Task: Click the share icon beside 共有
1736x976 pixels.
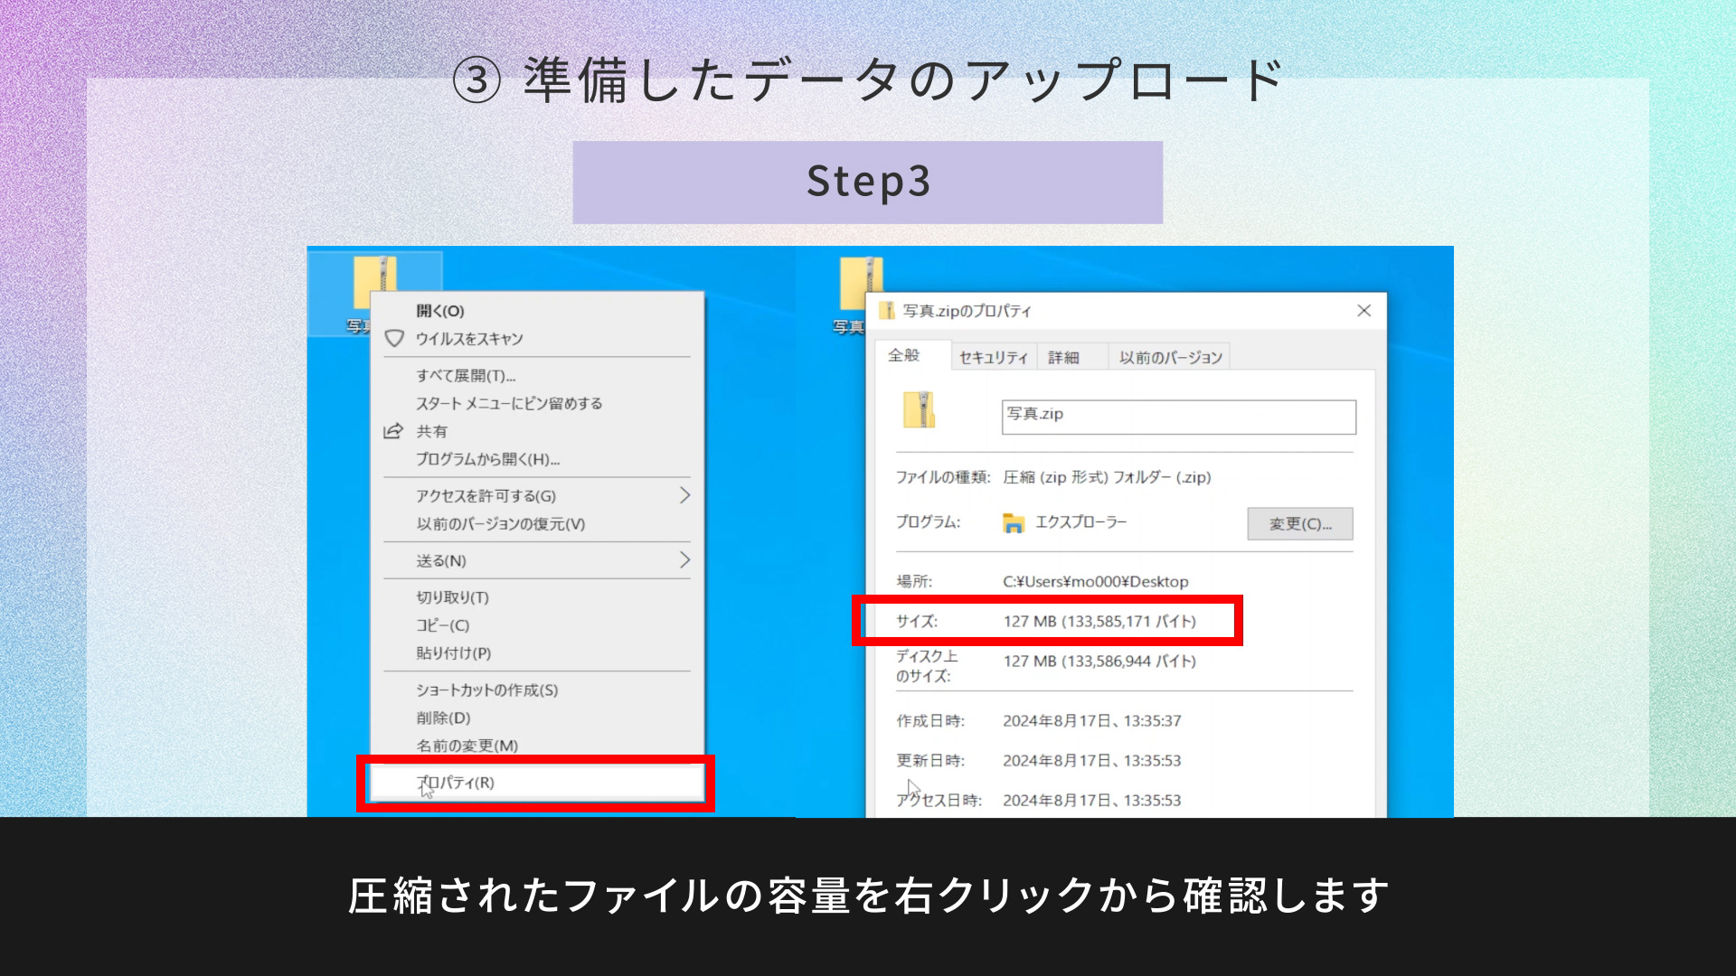Action: click(x=392, y=431)
